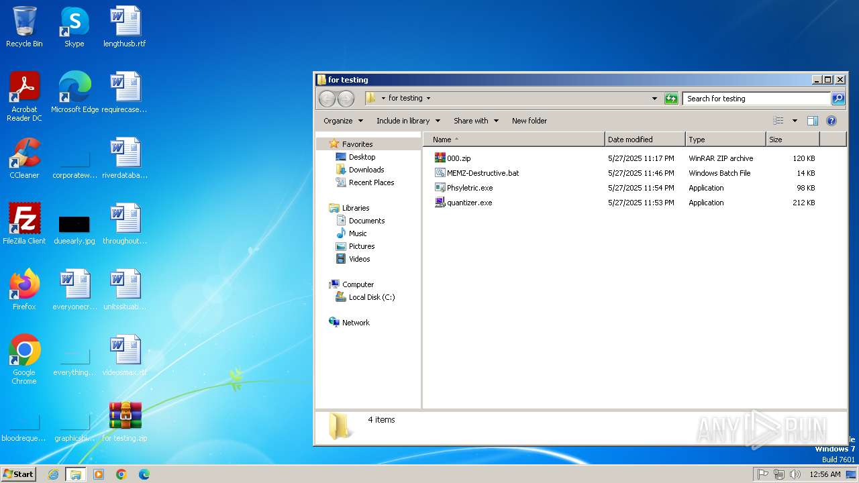The image size is (859, 483).
Task: Open Explorer Help question mark icon
Action: pos(831,121)
